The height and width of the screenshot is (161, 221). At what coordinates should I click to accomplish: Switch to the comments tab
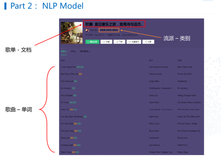click(73, 51)
